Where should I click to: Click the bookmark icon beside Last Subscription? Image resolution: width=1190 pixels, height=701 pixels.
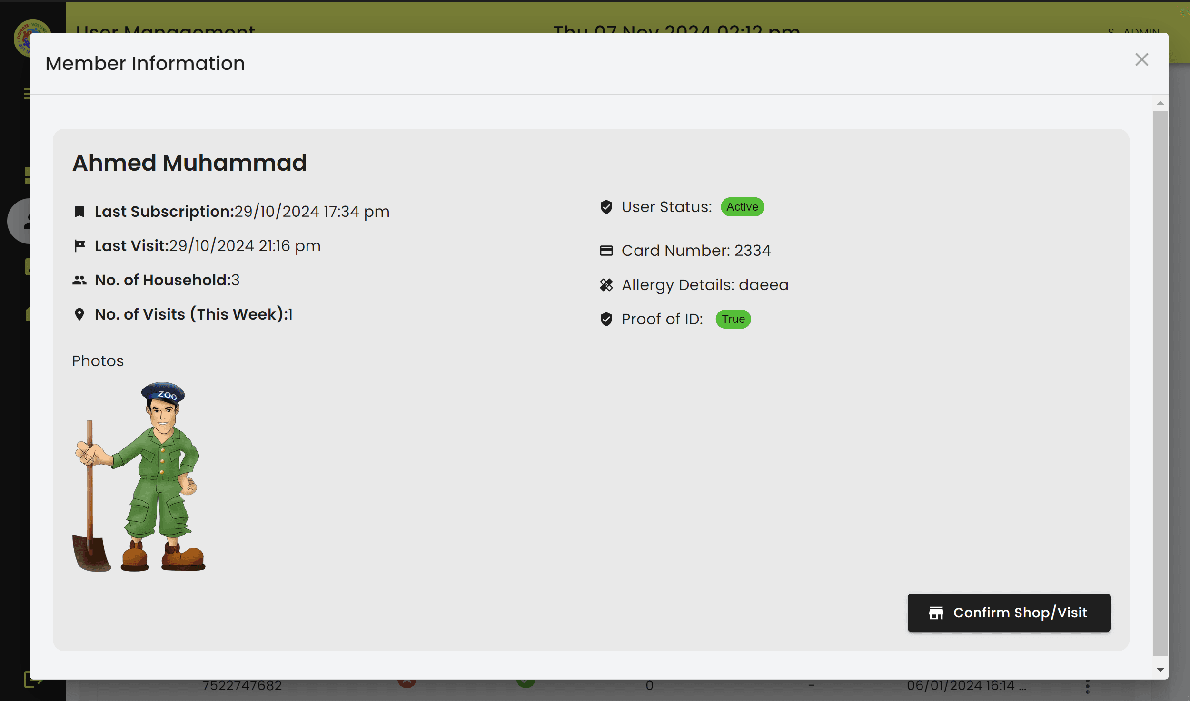pyautogui.click(x=79, y=212)
